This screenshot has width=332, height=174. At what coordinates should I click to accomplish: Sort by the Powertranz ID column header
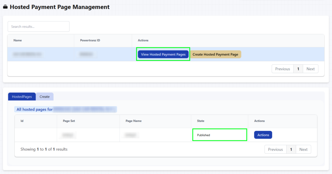coord(90,40)
